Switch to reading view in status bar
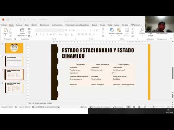This screenshot has height=130, width=174. pos(139,107)
